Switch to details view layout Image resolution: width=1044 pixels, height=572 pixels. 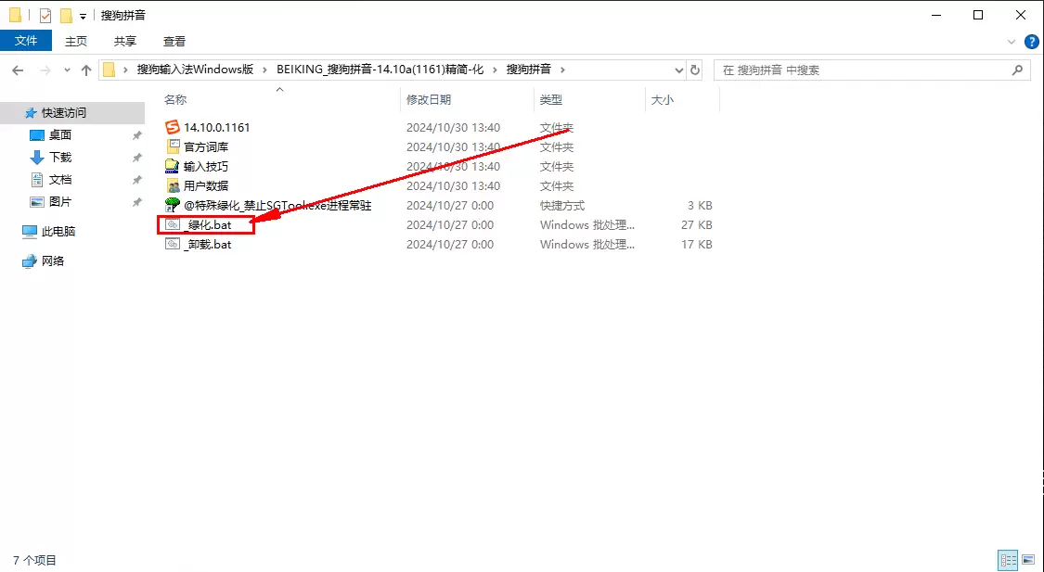click(1008, 560)
